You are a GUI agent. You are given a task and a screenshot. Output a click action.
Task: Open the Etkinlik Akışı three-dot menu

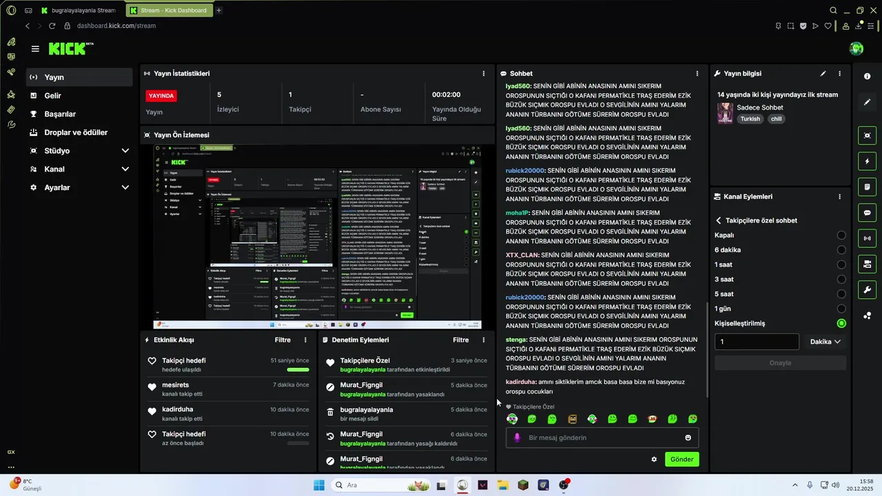point(305,340)
